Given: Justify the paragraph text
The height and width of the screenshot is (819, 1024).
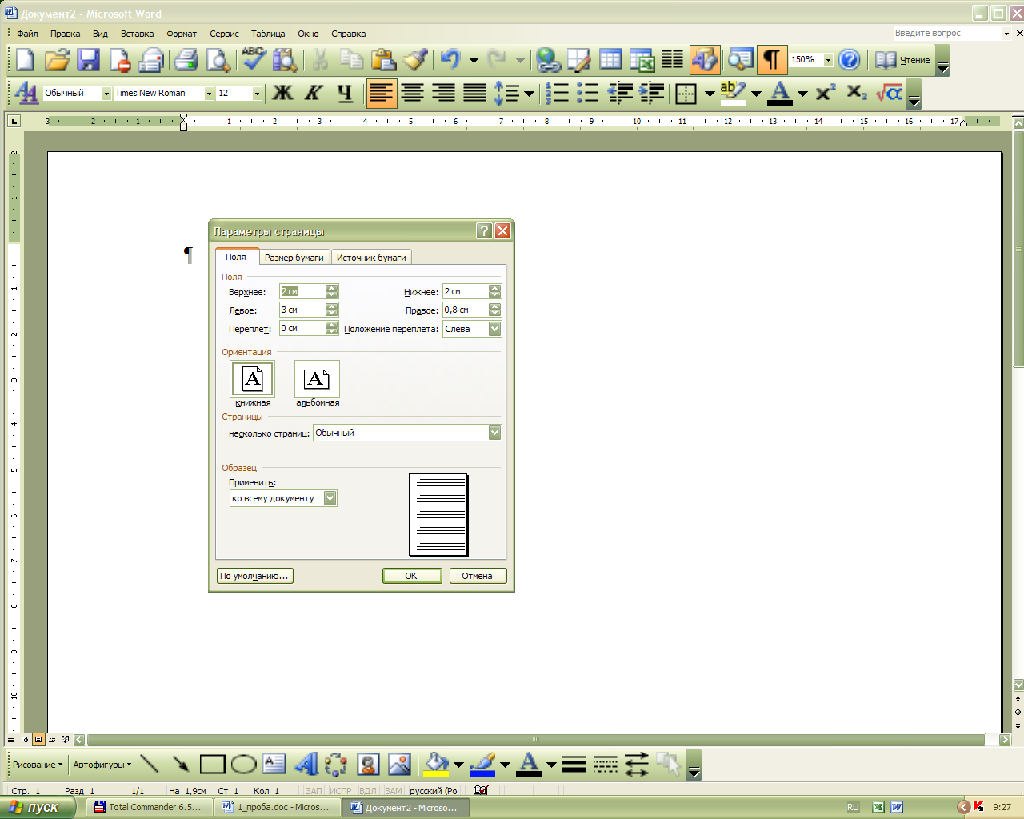Looking at the screenshot, I should coord(475,93).
